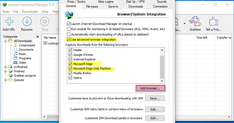Click the IDM logo in title bar
Image resolution: width=234 pixels, height=123 pixels.
(5, 5)
